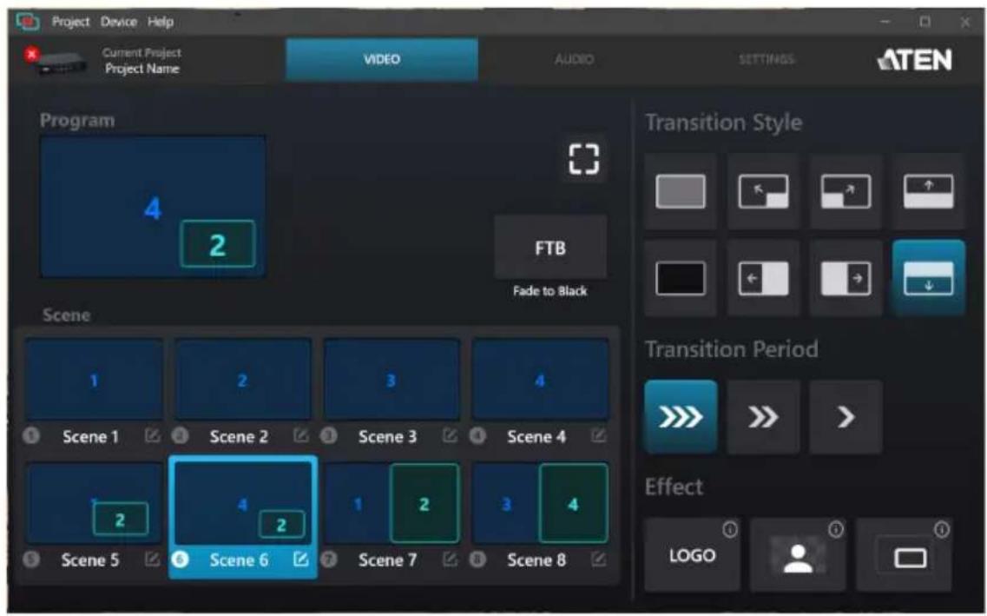
Task: Open the Device menu
Action: (118, 22)
